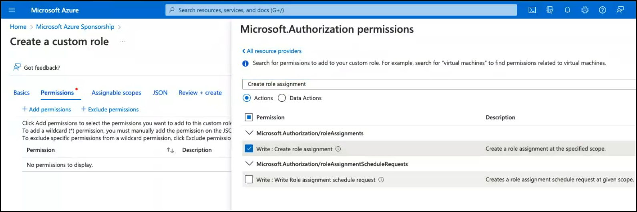This screenshot has width=637, height=212.
Task: Open the feedback icon in top bar
Action: [x=620, y=10]
